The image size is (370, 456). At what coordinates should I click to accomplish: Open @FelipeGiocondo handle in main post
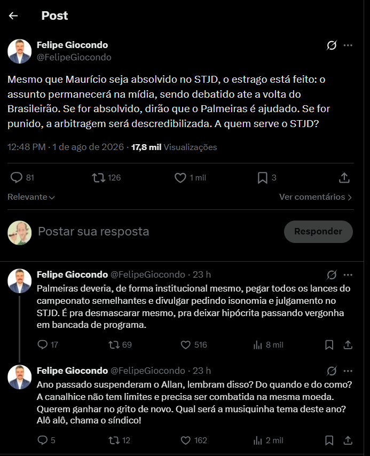coord(74,57)
